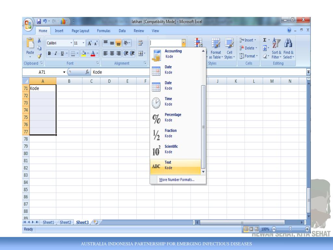Open Format as Table gallery
Screen dimensions: 333x250
216,49
